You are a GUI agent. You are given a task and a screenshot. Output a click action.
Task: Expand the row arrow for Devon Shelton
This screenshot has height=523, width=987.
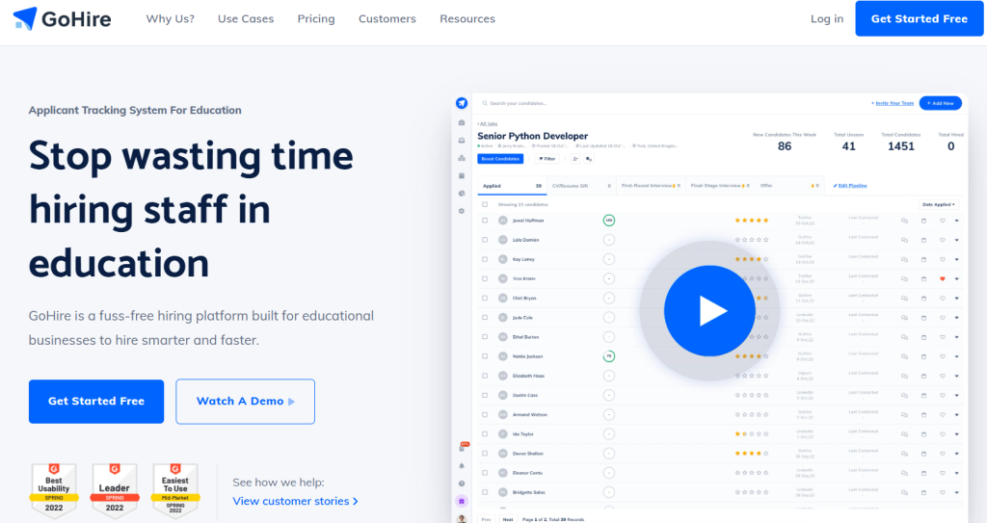[957, 454]
